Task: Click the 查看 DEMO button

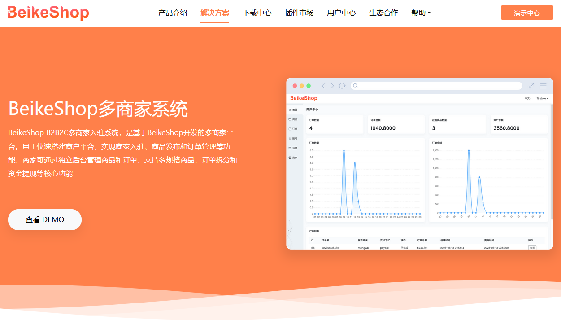Action: (45, 219)
